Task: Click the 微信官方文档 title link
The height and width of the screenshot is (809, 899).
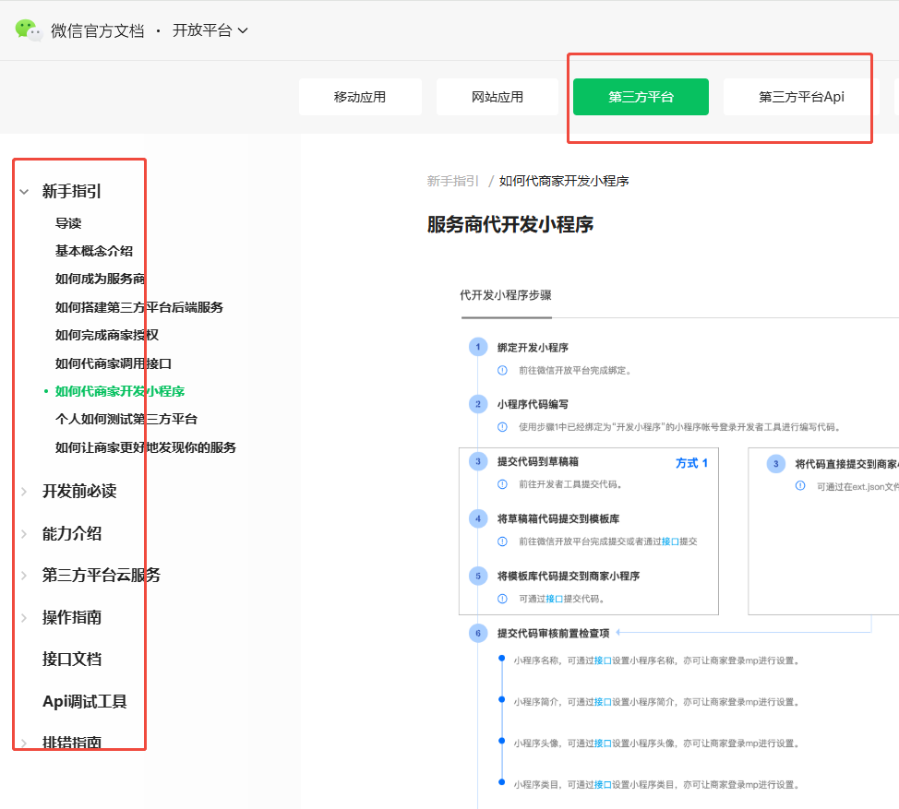Action: click(x=98, y=31)
